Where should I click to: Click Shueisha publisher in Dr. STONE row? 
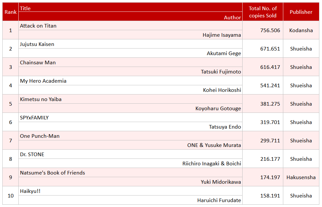pyautogui.click(x=301, y=159)
